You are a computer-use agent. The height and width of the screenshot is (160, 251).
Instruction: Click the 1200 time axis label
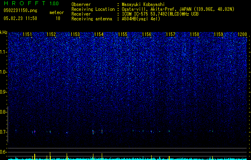[x=242, y=34]
